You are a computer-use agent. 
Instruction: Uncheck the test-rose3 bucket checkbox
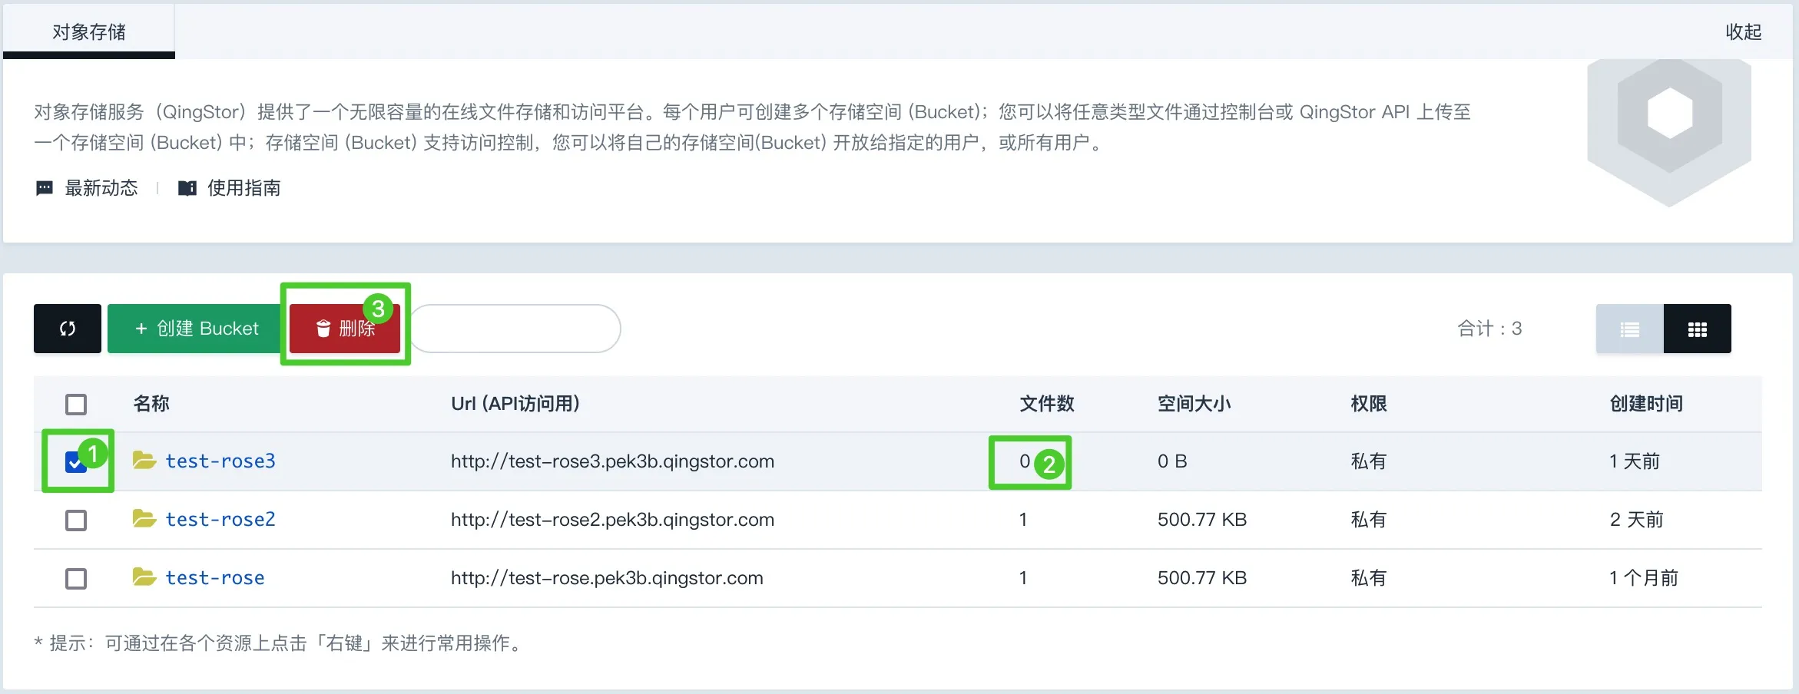click(75, 462)
